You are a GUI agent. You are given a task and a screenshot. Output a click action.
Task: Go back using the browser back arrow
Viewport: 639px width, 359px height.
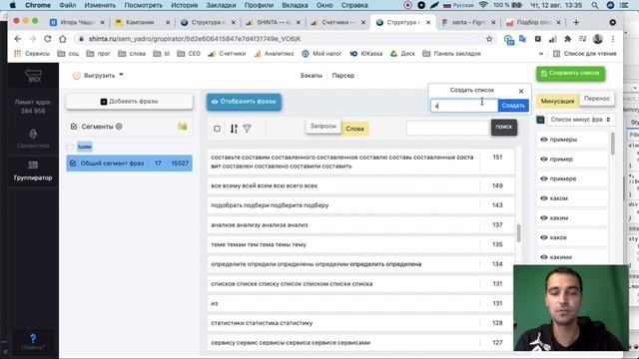tap(18, 39)
